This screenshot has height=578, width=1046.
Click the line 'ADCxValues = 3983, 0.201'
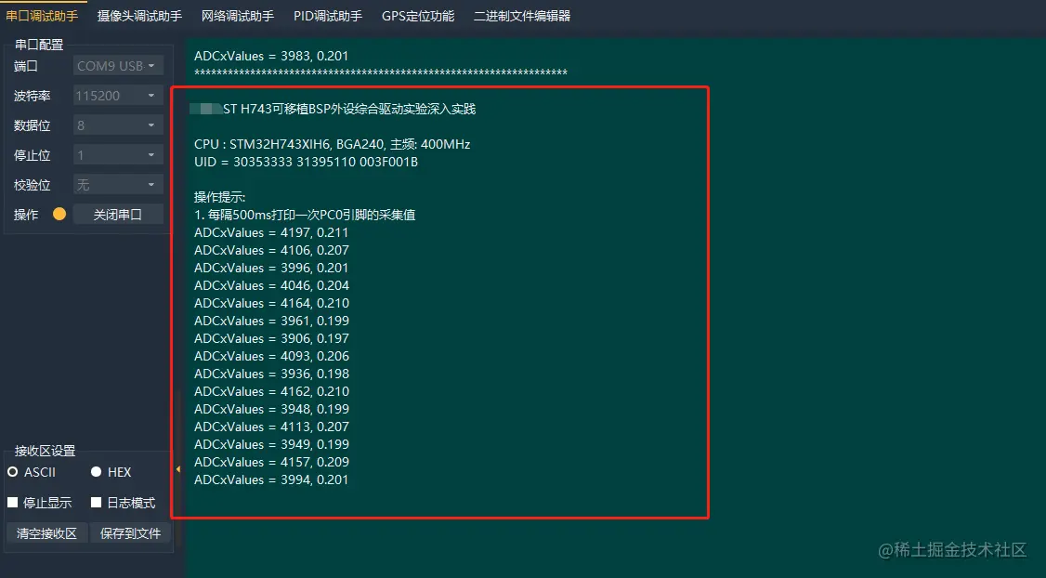coord(271,56)
